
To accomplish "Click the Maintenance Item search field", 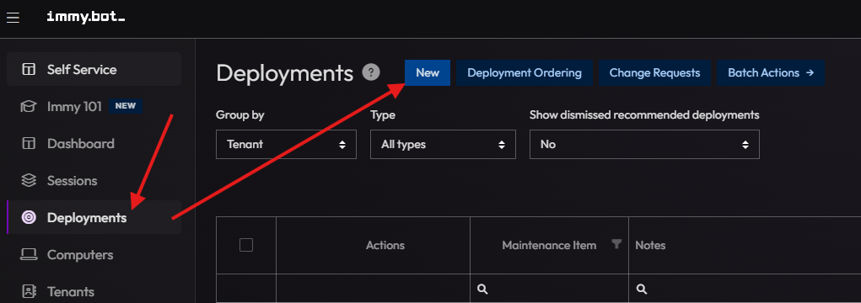I will click(549, 289).
